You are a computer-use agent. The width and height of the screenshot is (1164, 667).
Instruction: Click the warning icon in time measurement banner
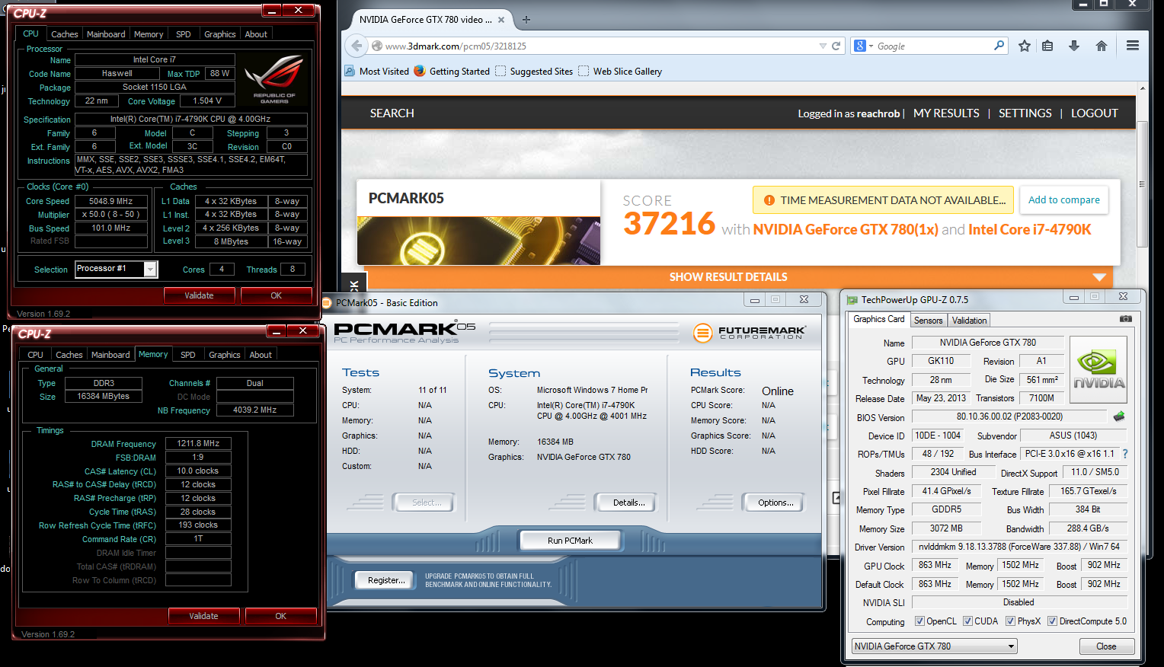(x=769, y=200)
